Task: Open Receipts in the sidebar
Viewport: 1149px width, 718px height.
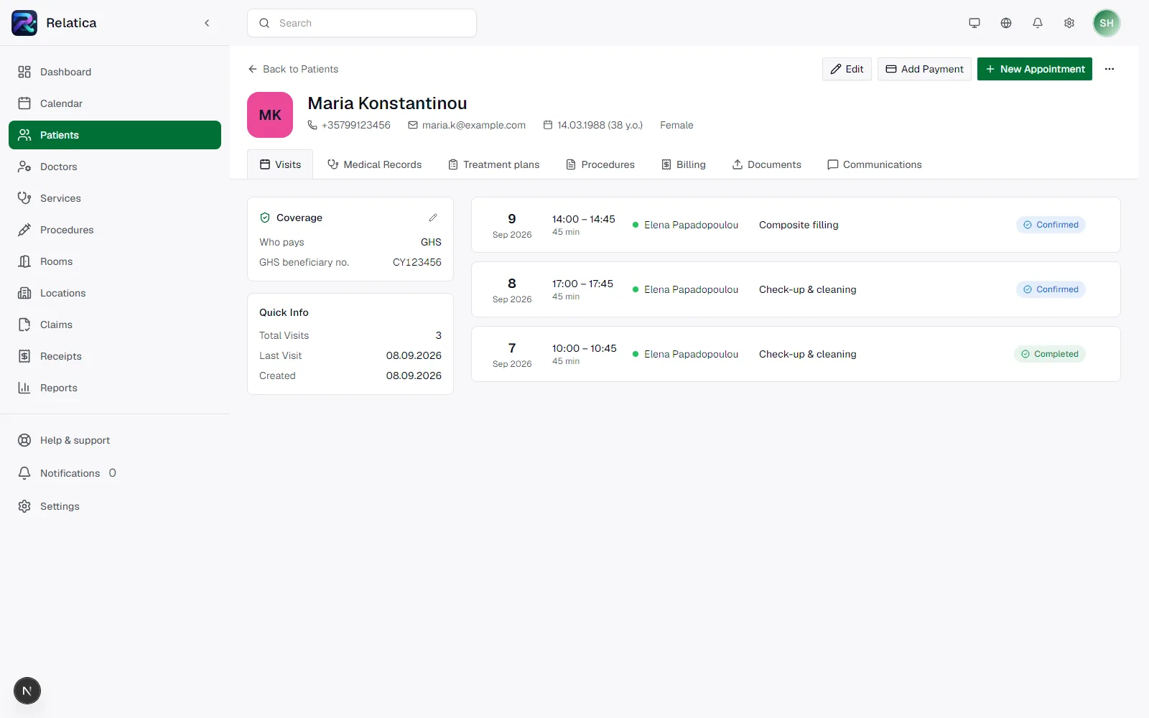Action: tap(115, 356)
